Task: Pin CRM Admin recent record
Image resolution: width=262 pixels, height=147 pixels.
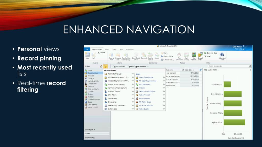Action: tap(133, 95)
